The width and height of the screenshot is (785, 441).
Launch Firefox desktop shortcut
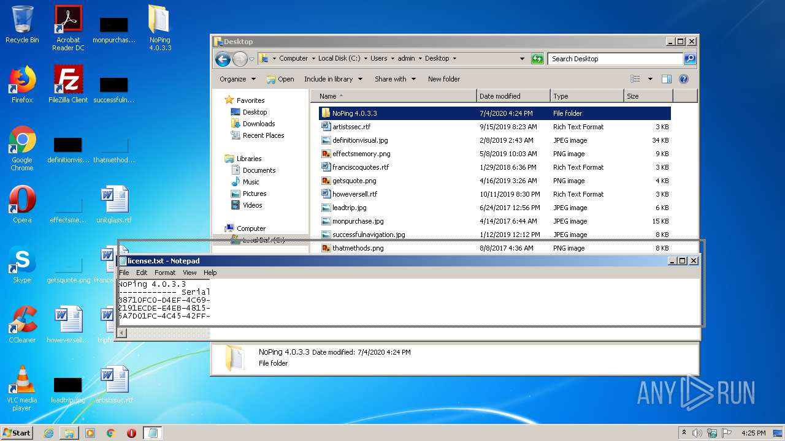(x=22, y=85)
